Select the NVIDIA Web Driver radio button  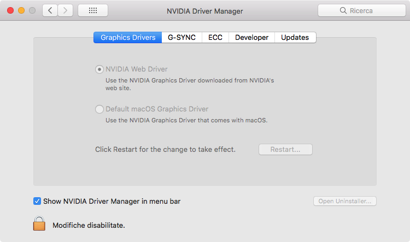[x=99, y=69]
